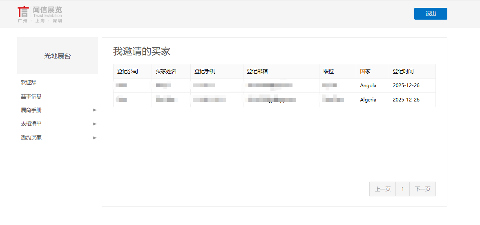Go to previous page with 上一页
The image size is (480, 225).
[x=382, y=189]
